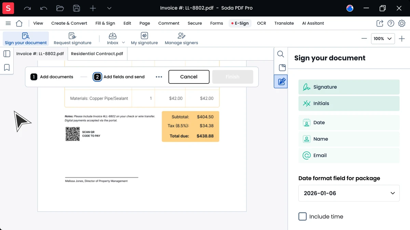This screenshot has height=230, width=410.
Task: Toggle the left sidebar panel icon
Action: coord(7,54)
